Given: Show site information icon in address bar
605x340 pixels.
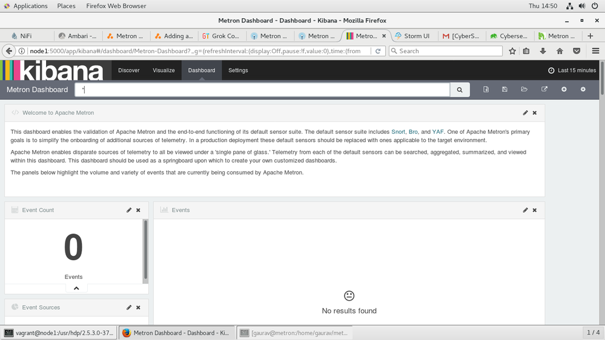Looking at the screenshot, I should click(22, 51).
